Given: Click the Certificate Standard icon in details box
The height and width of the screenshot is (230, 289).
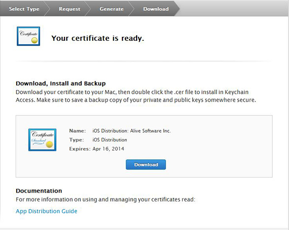Looking at the screenshot, I should coord(42,140).
